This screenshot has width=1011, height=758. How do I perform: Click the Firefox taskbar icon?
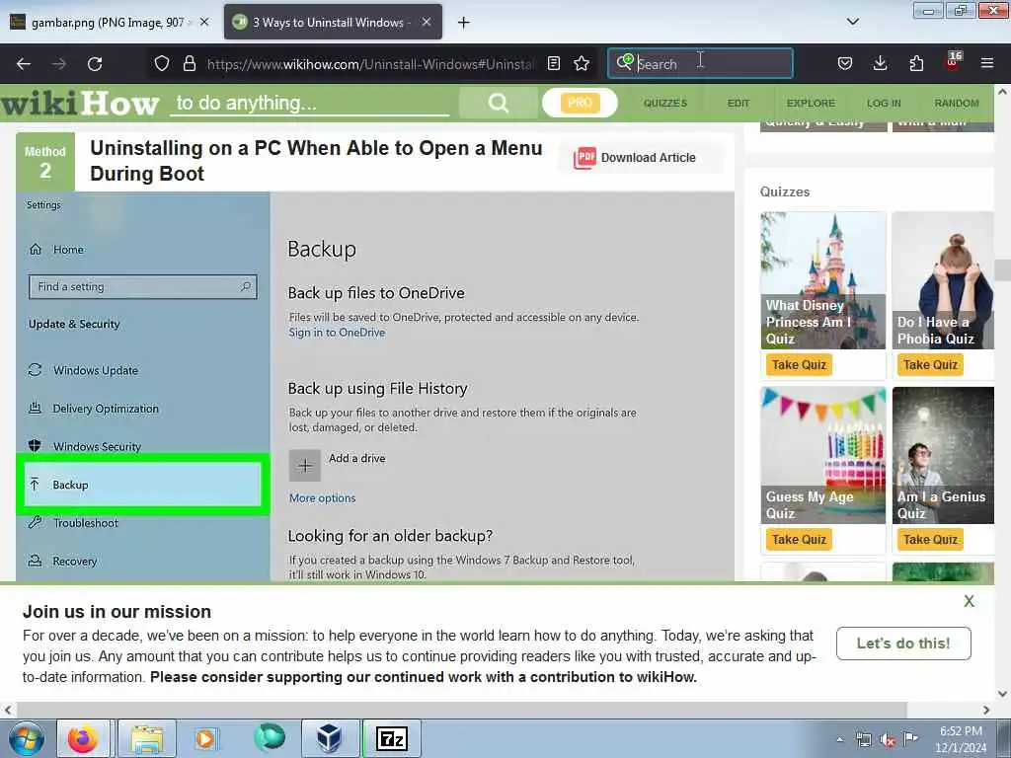pos(83,738)
